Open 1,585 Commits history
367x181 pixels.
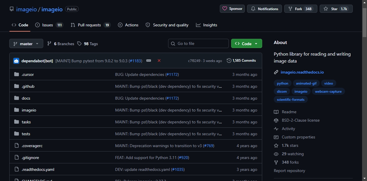pyautogui.click(x=241, y=61)
